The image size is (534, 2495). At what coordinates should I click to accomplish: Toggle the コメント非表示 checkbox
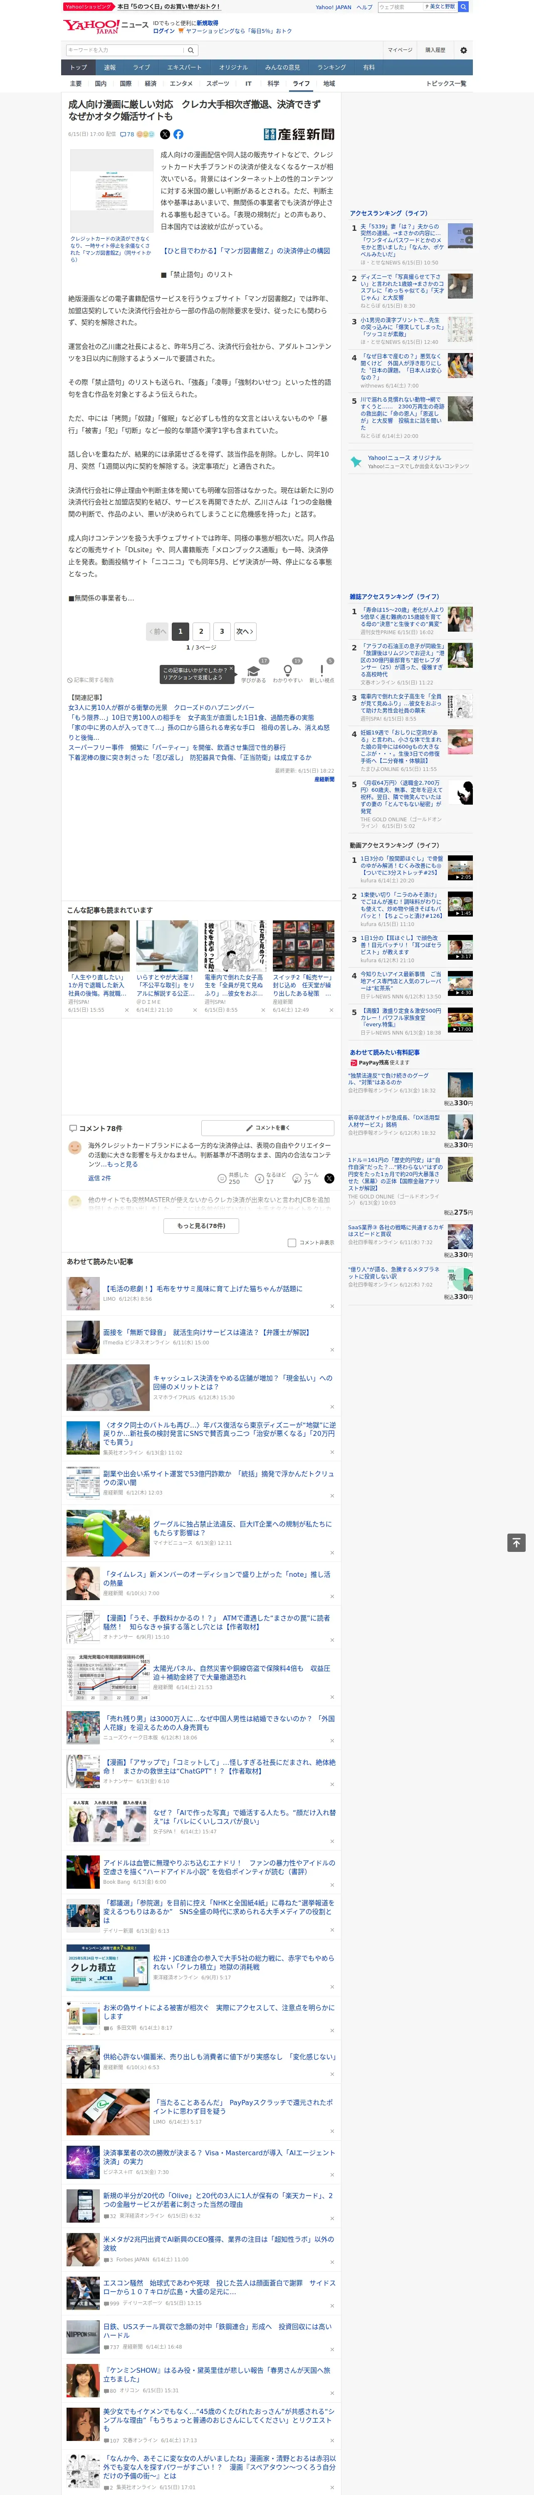(292, 1243)
